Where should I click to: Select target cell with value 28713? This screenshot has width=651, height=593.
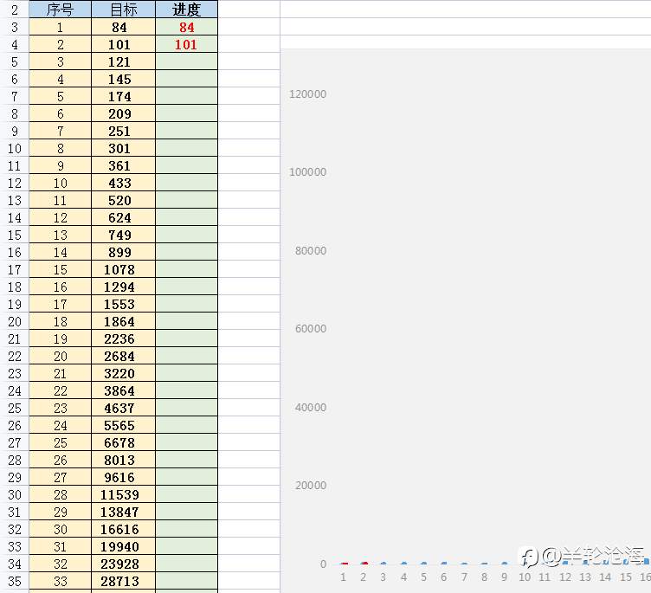point(123,581)
